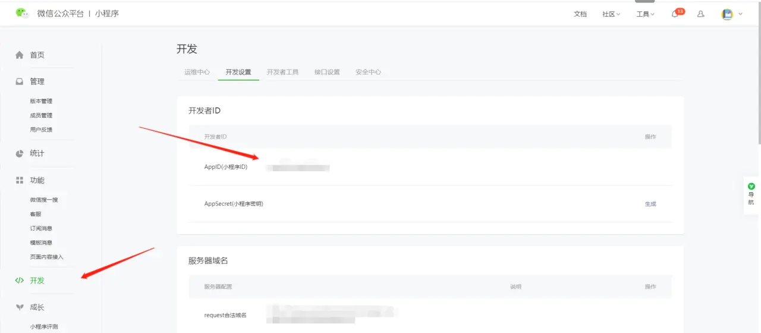Open 版本管理 in sidebar
The width and height of the screenshot is (761, 333).
(41, 101)
